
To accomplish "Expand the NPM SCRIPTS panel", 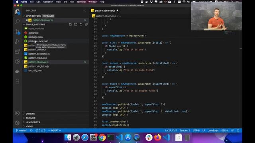I will [x=33, y=122].
